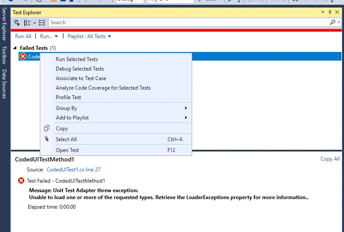
Task: Click the Unit Test Adapter threw exception message
Action: pos(84,190)
